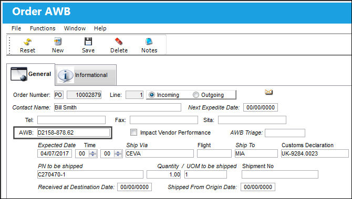Screen dimensions: 352x199
Task: Select the Incoming radio button
Action: coord(152,95)
